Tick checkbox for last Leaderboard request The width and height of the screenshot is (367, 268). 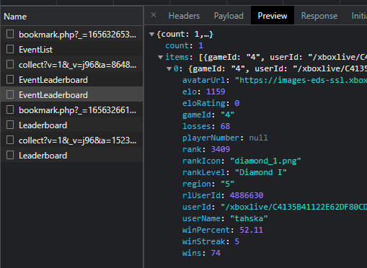coord(10,155)
